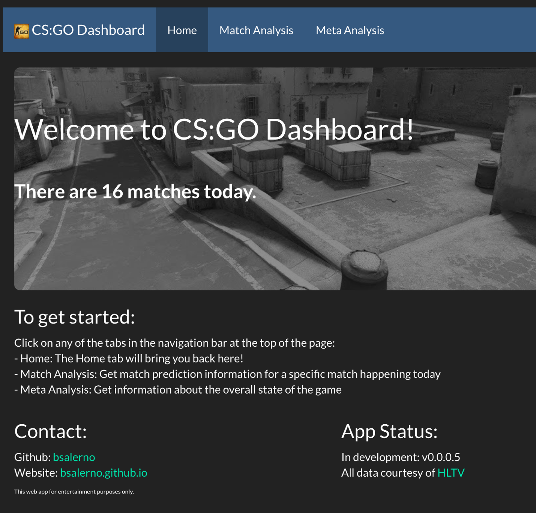Viewport: 536px width, 513px height.
Task: Click the Welcome to CS:GO Dashboard heading
Action: (214, 129)
